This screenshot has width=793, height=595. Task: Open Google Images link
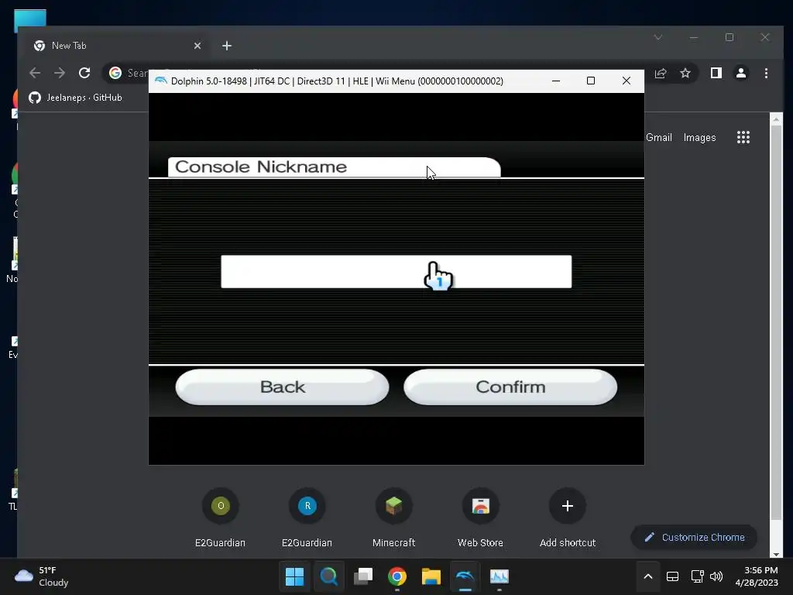point(699,138)
